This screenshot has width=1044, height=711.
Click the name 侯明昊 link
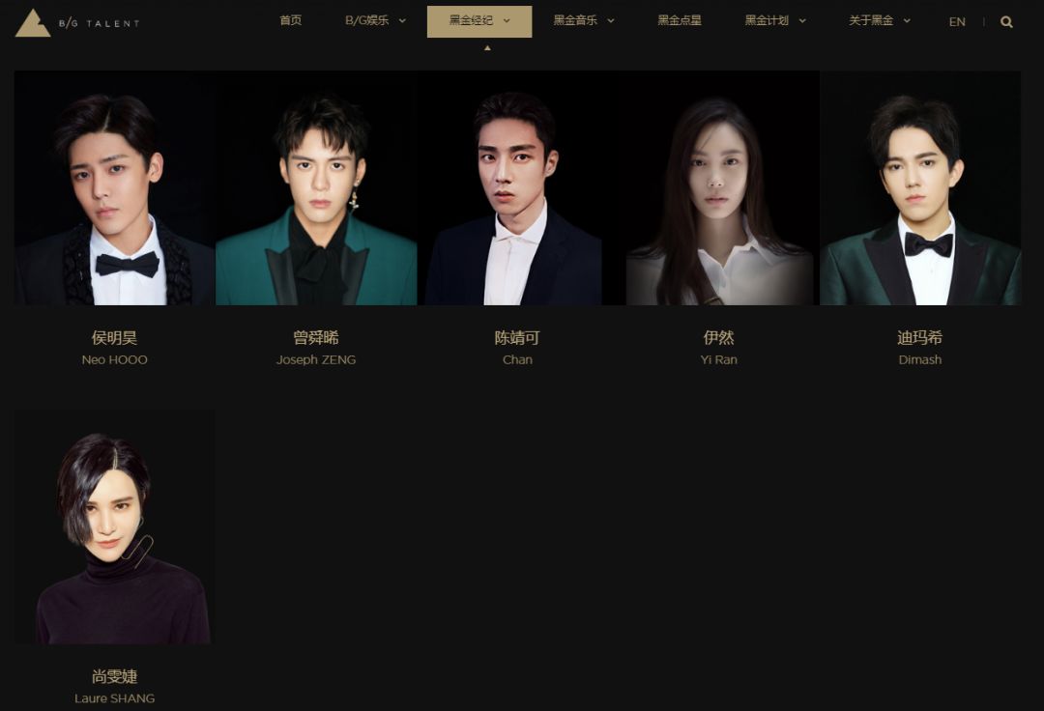[x=114, y=338]
